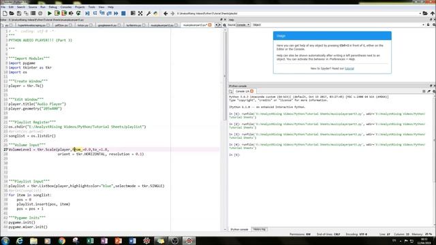Expand the Object field dropdown arrow
The width and height of the screenshot is (436, 245).
[x=423, y=24]
